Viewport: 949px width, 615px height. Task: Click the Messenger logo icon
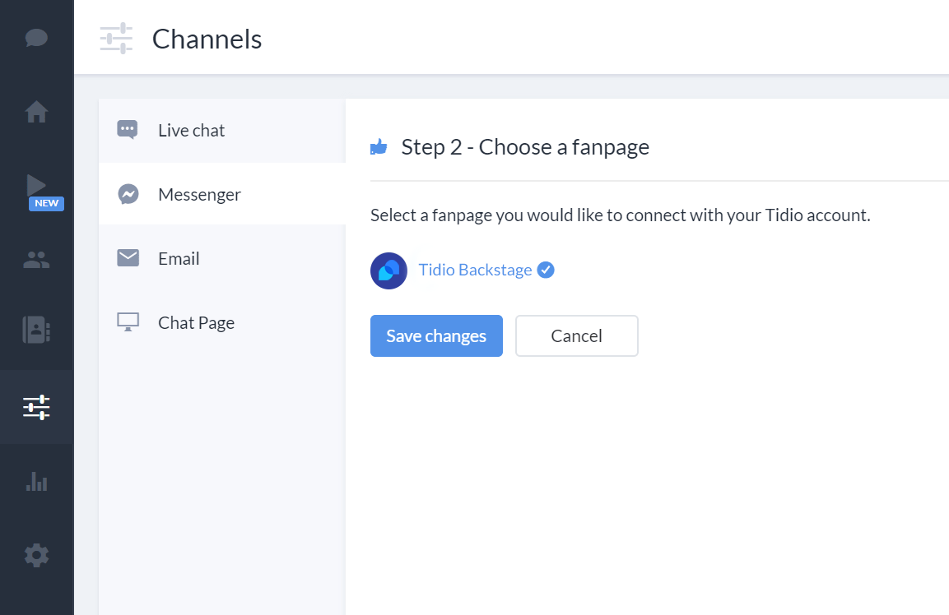pyautogui.click(x=128, y=194)
